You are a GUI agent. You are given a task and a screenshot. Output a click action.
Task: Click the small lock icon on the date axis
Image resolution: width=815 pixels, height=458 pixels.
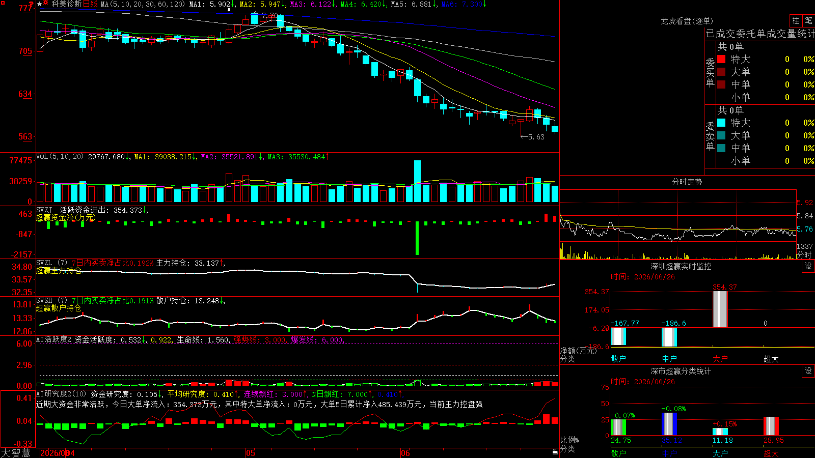point(555,452)
